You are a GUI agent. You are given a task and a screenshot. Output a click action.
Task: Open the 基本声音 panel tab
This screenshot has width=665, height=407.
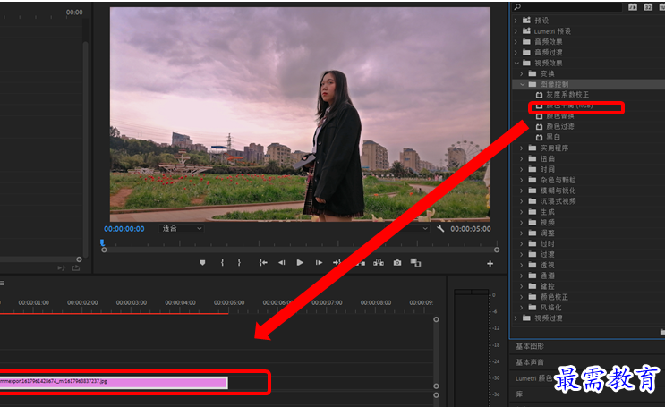point(530,362)
